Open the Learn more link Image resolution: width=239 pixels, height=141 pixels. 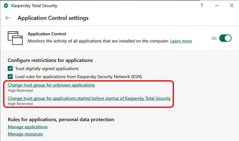pyautogui.click(x=181, y=41)
